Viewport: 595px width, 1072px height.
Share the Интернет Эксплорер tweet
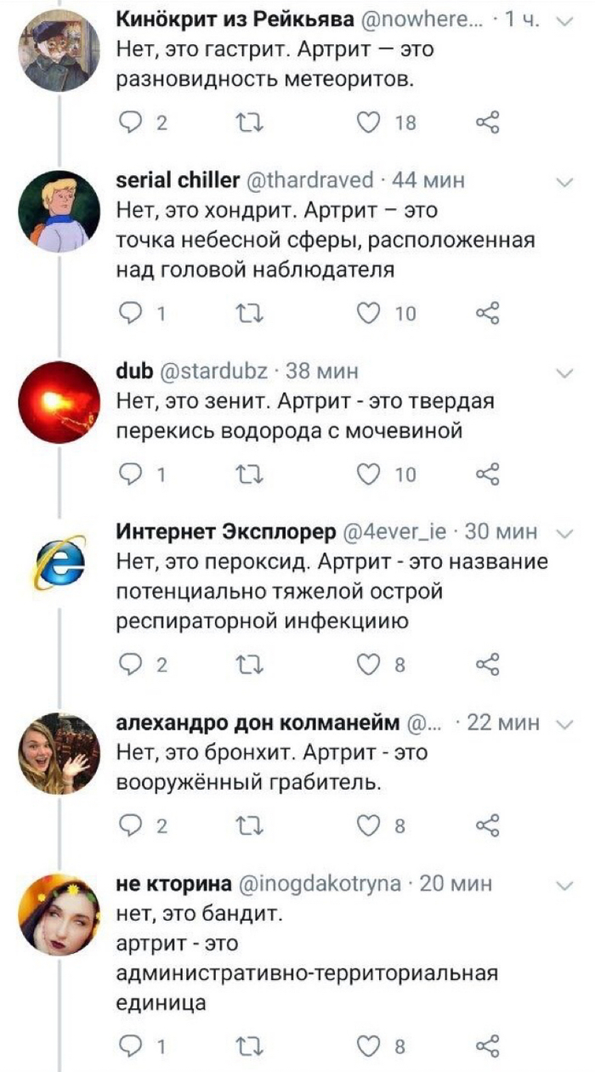point(487,664)
